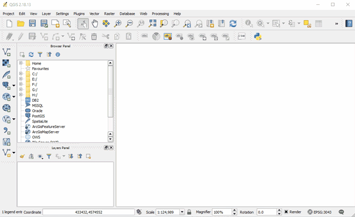Expand the Home folder tree node

21,63
